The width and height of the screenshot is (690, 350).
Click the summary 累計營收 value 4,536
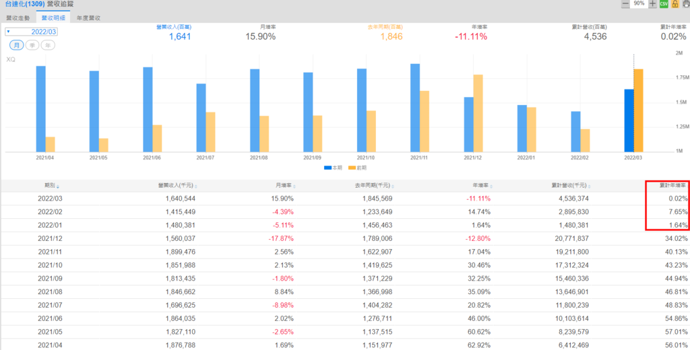[x=595, y=36]
